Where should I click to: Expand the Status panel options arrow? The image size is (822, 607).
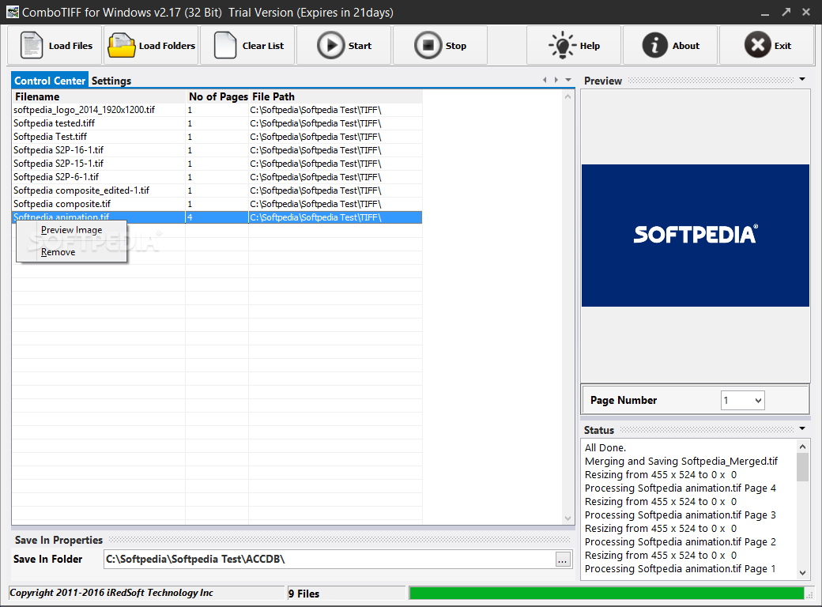click(802, 429)
